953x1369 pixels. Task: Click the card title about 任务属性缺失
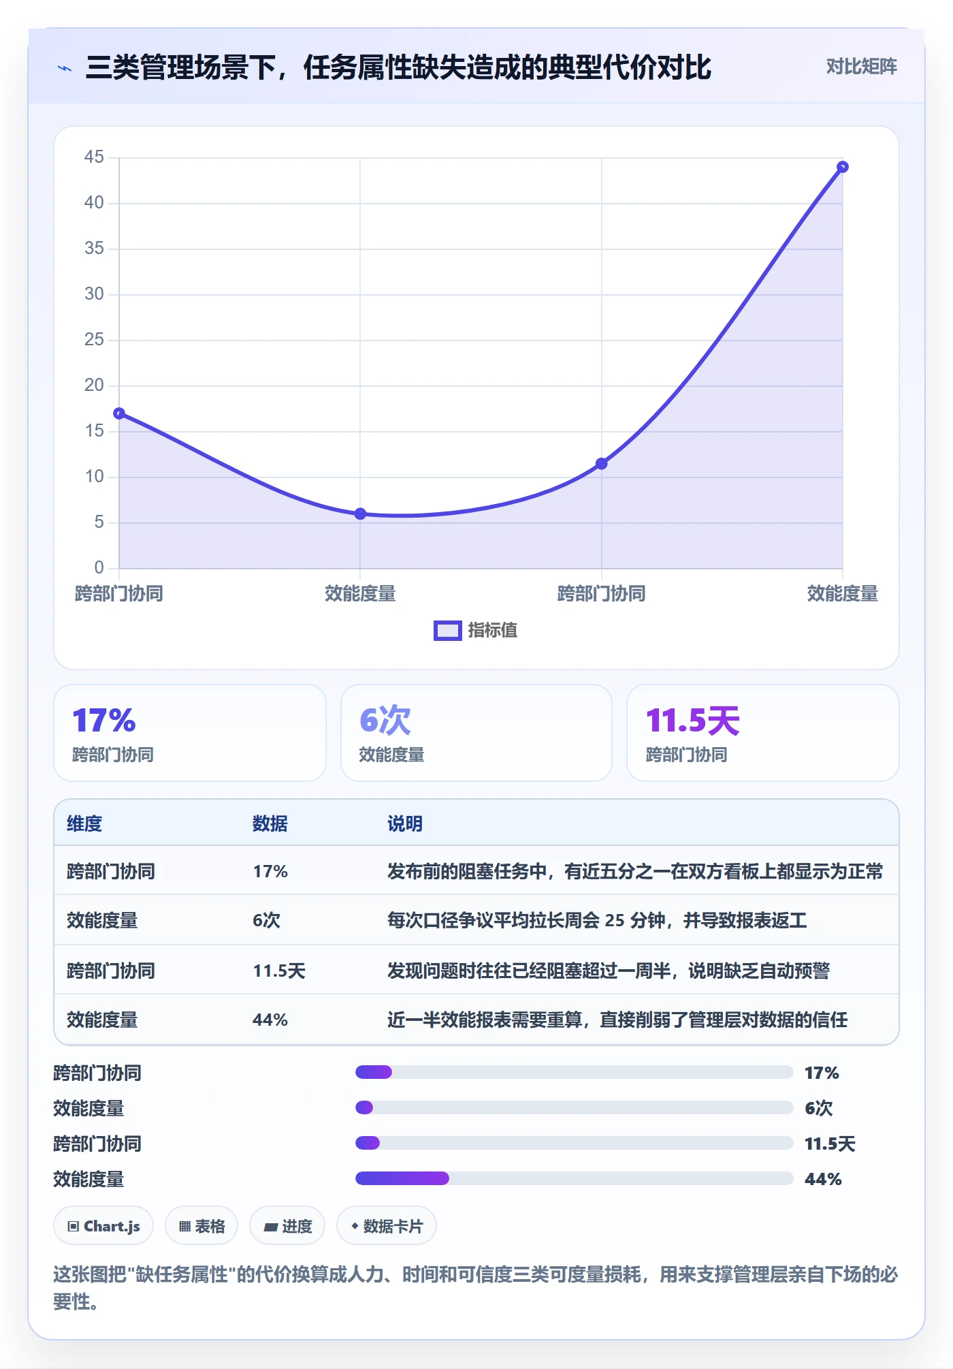[x=398, y=67]
